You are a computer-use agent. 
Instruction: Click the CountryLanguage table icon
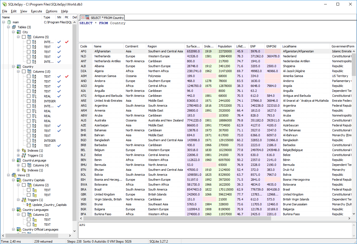[19, 160]
